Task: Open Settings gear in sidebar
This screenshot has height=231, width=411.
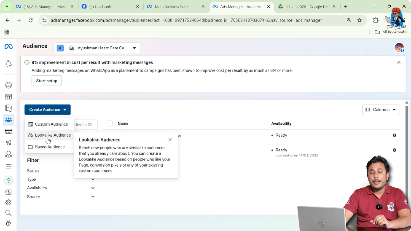Action: (8, 202)
